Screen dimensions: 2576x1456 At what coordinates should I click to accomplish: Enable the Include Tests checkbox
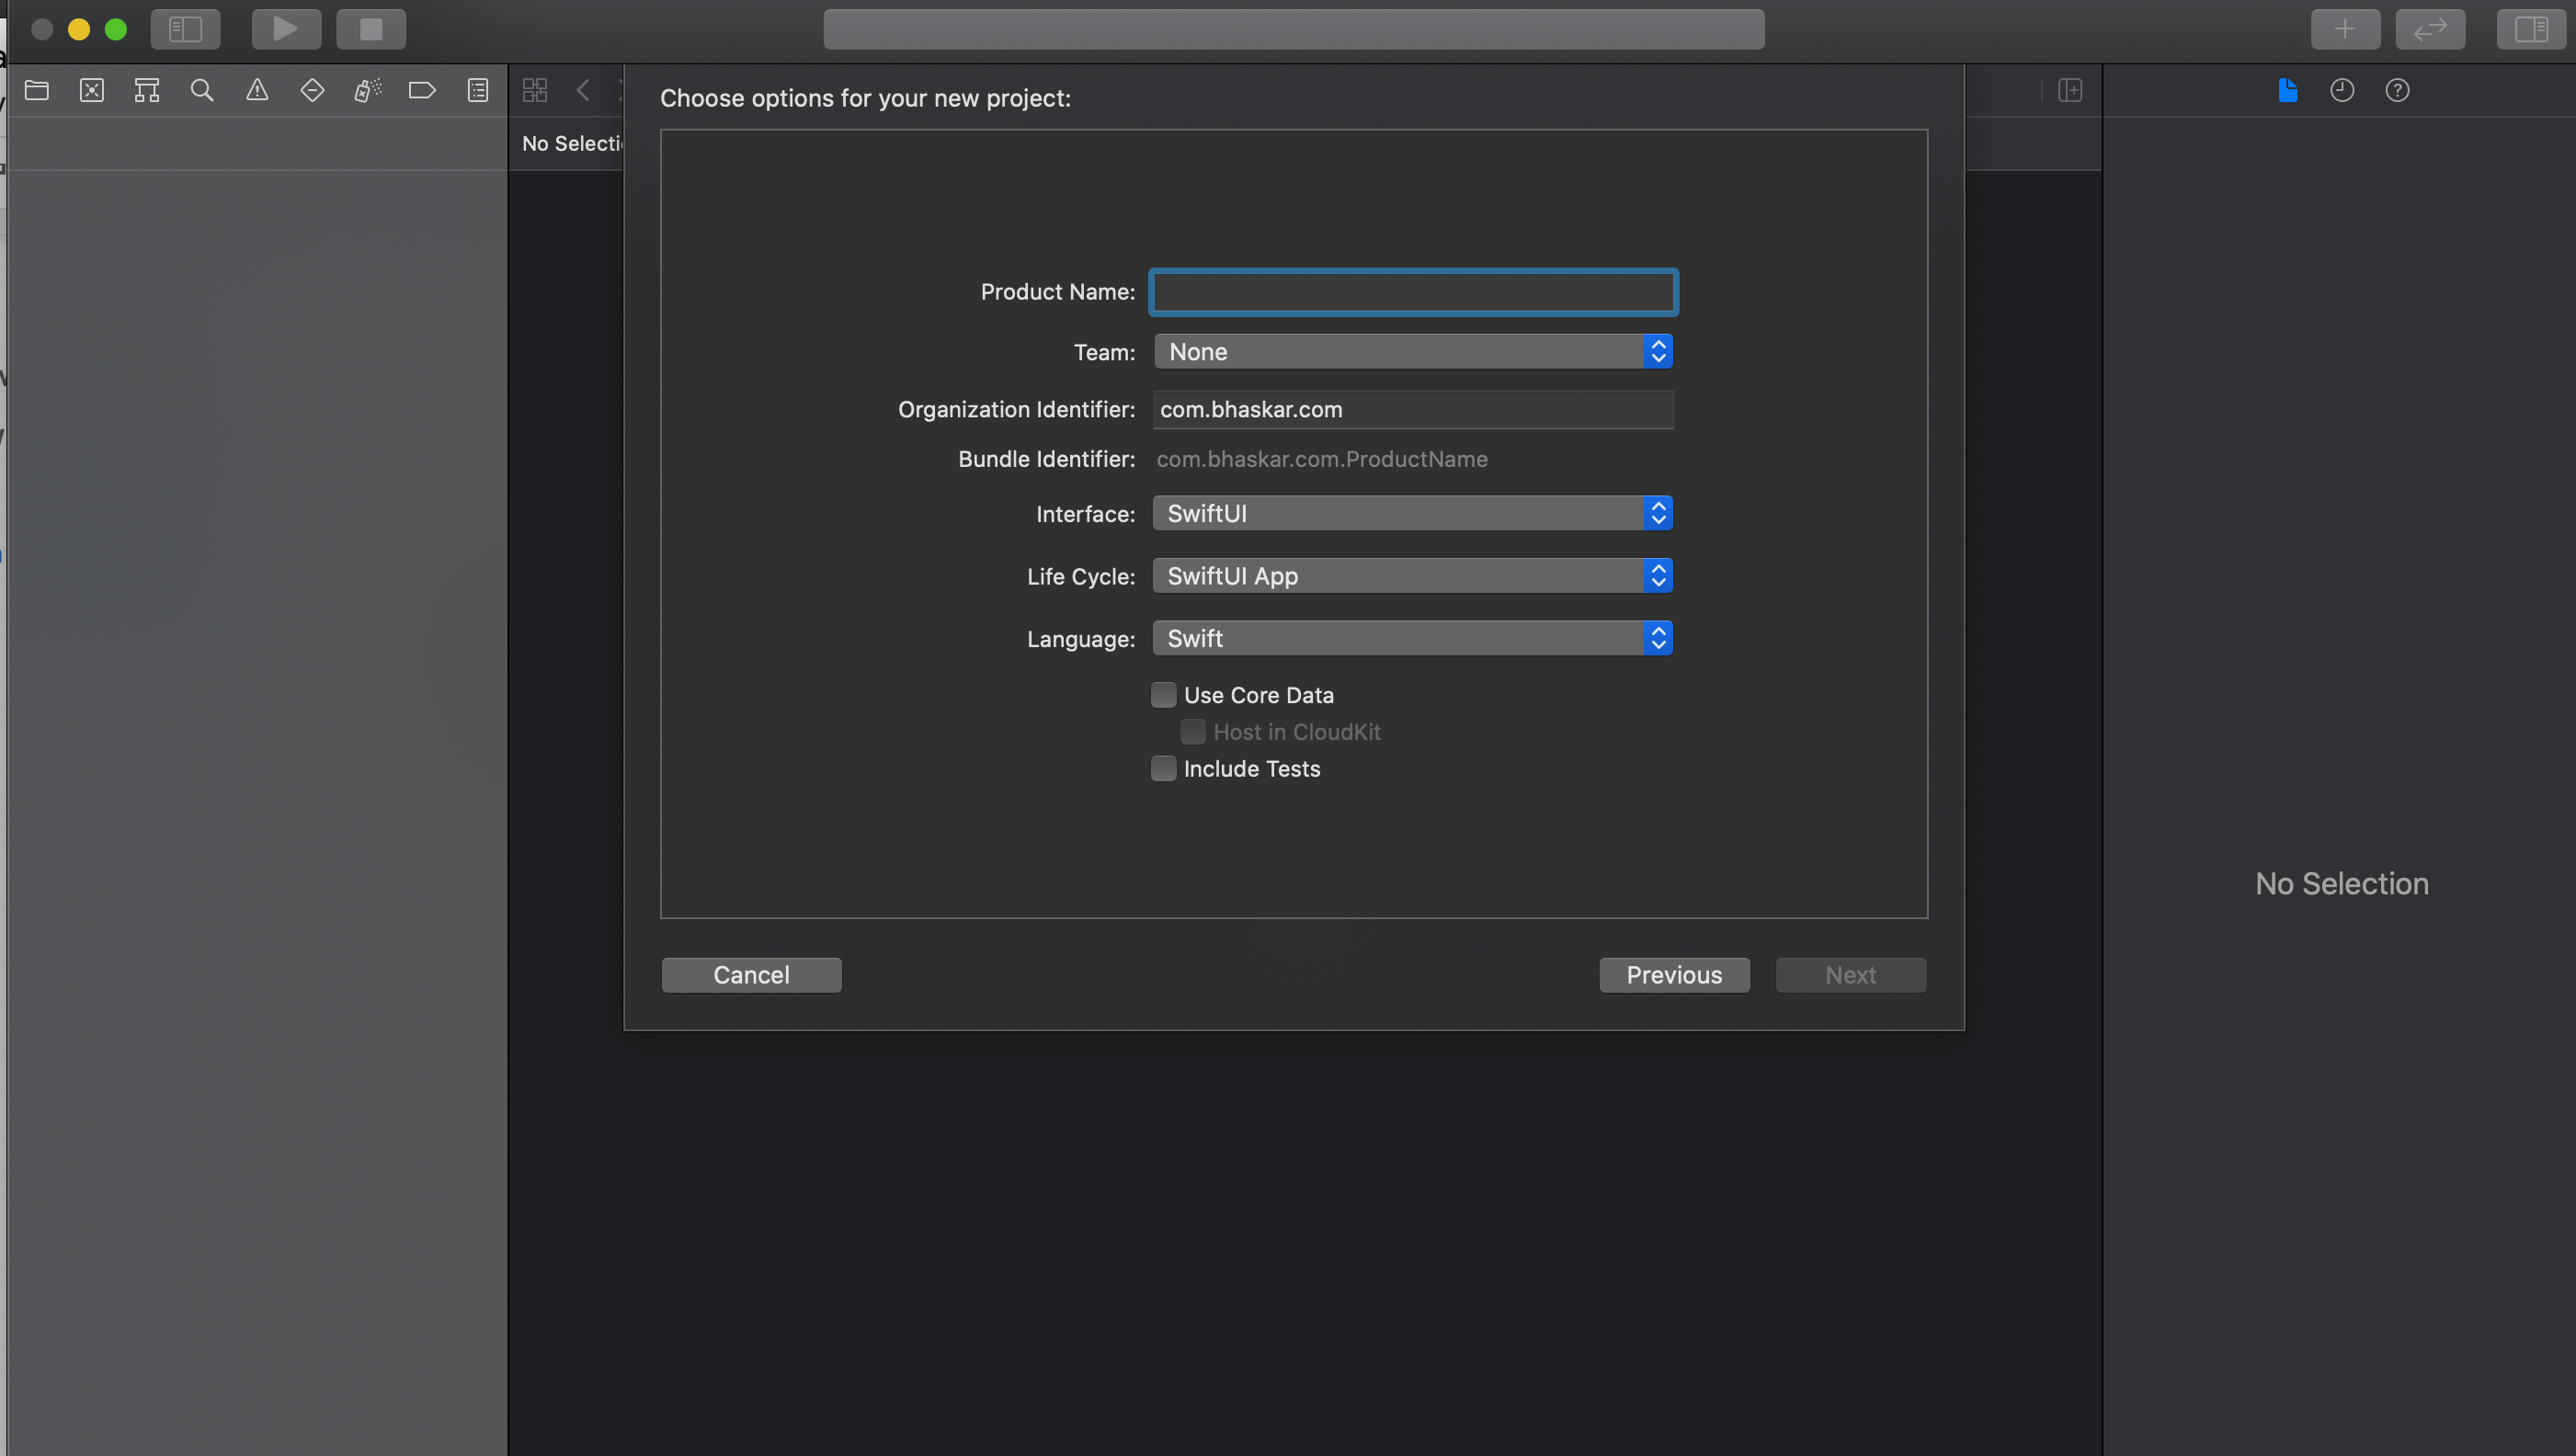pyautogui.click(x=1163, y=769)
